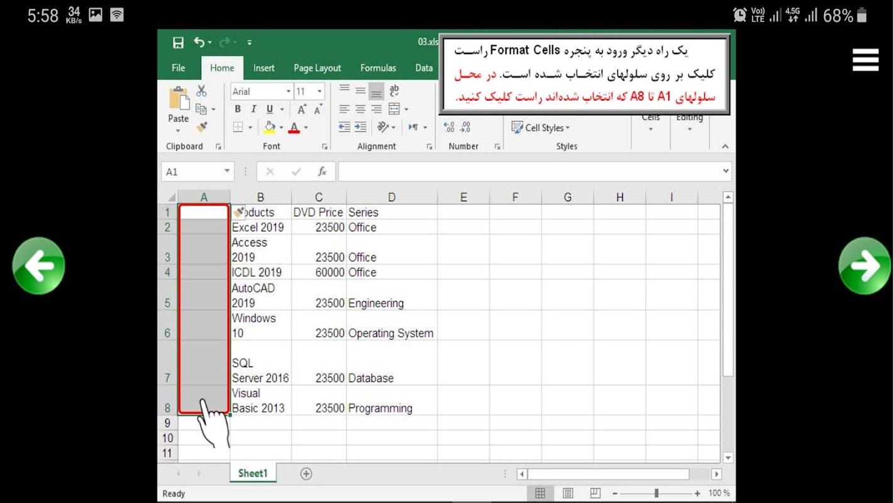
Task: Open the Clipboard dialog launcher
Action: coord(218,146)
